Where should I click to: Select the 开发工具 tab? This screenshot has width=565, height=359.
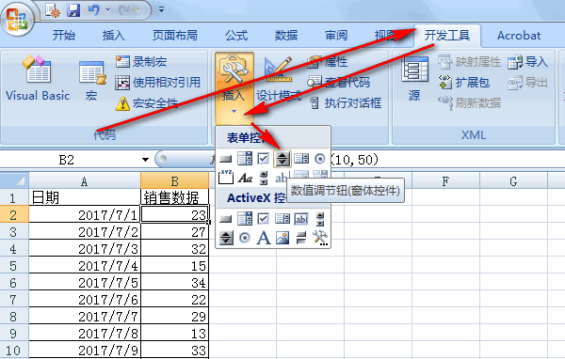click(447, 36)
